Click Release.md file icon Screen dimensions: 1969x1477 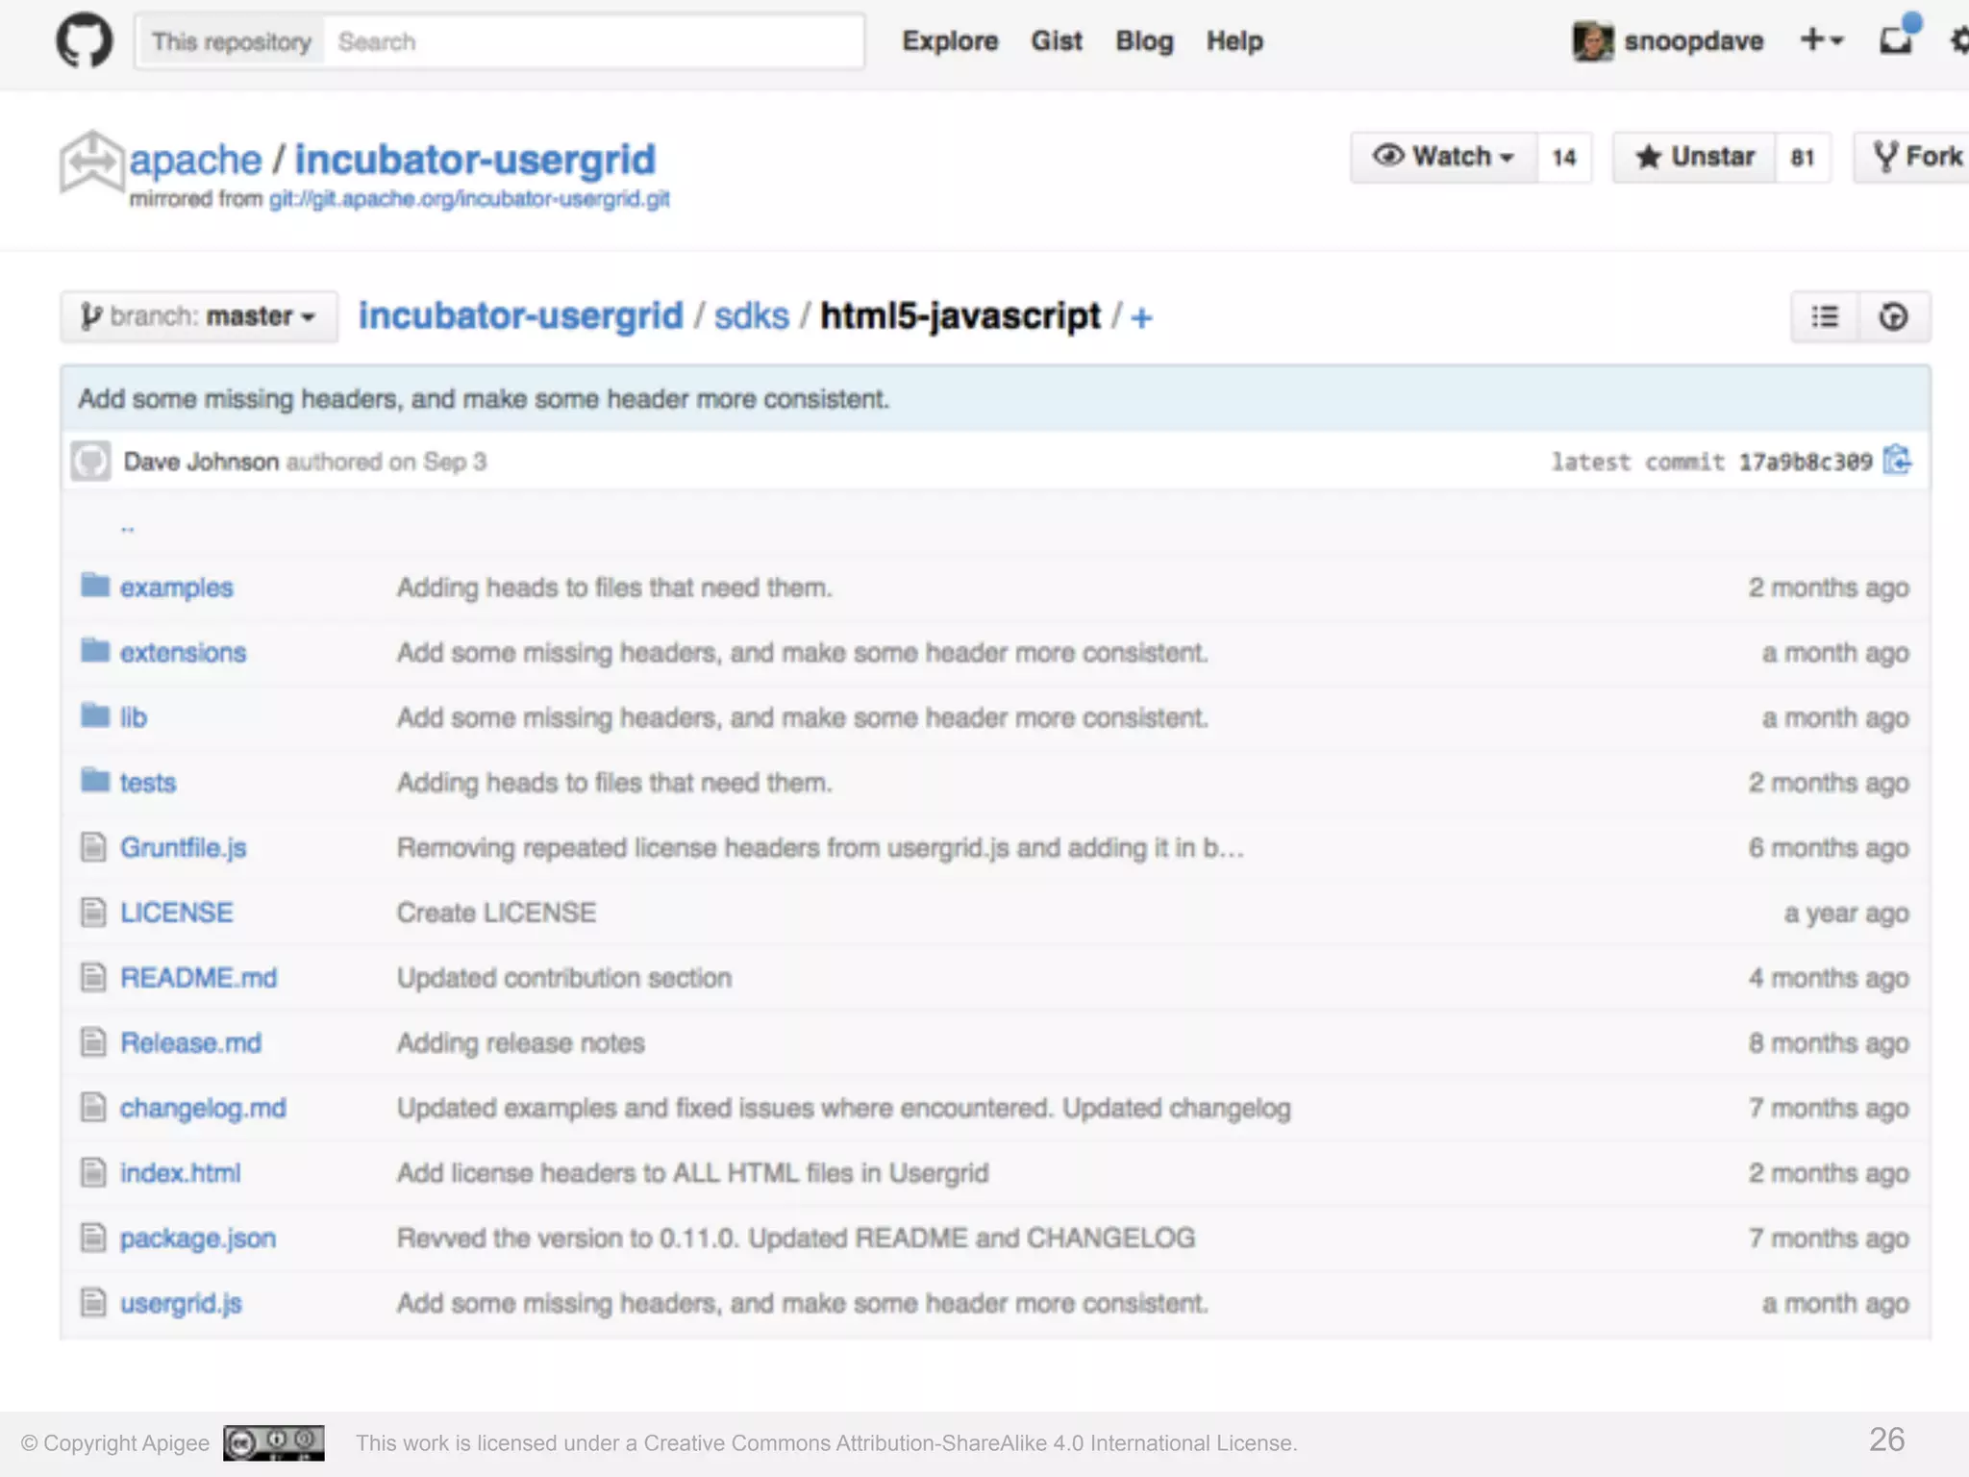coord(93,1041)
